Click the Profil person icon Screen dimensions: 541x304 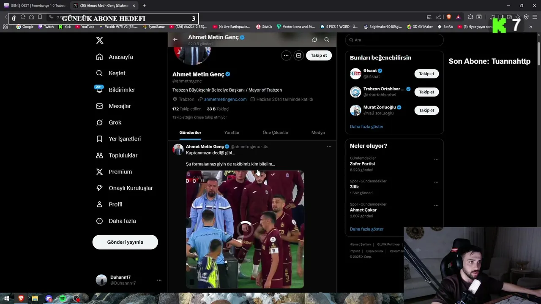coord(99,204)
